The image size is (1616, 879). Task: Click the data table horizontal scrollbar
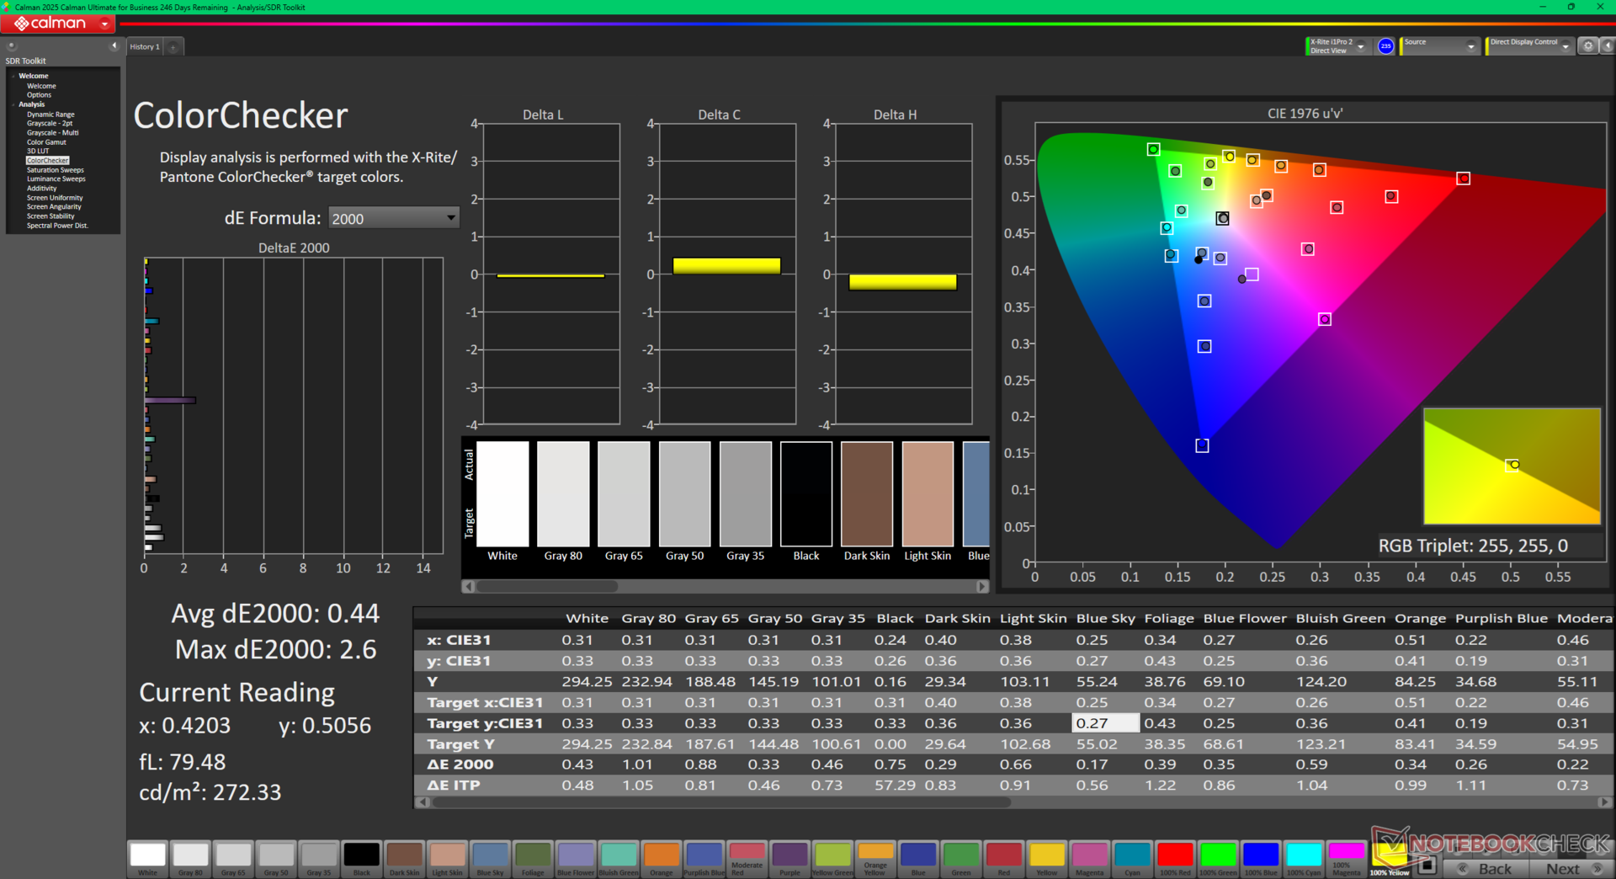pos(721,802)
